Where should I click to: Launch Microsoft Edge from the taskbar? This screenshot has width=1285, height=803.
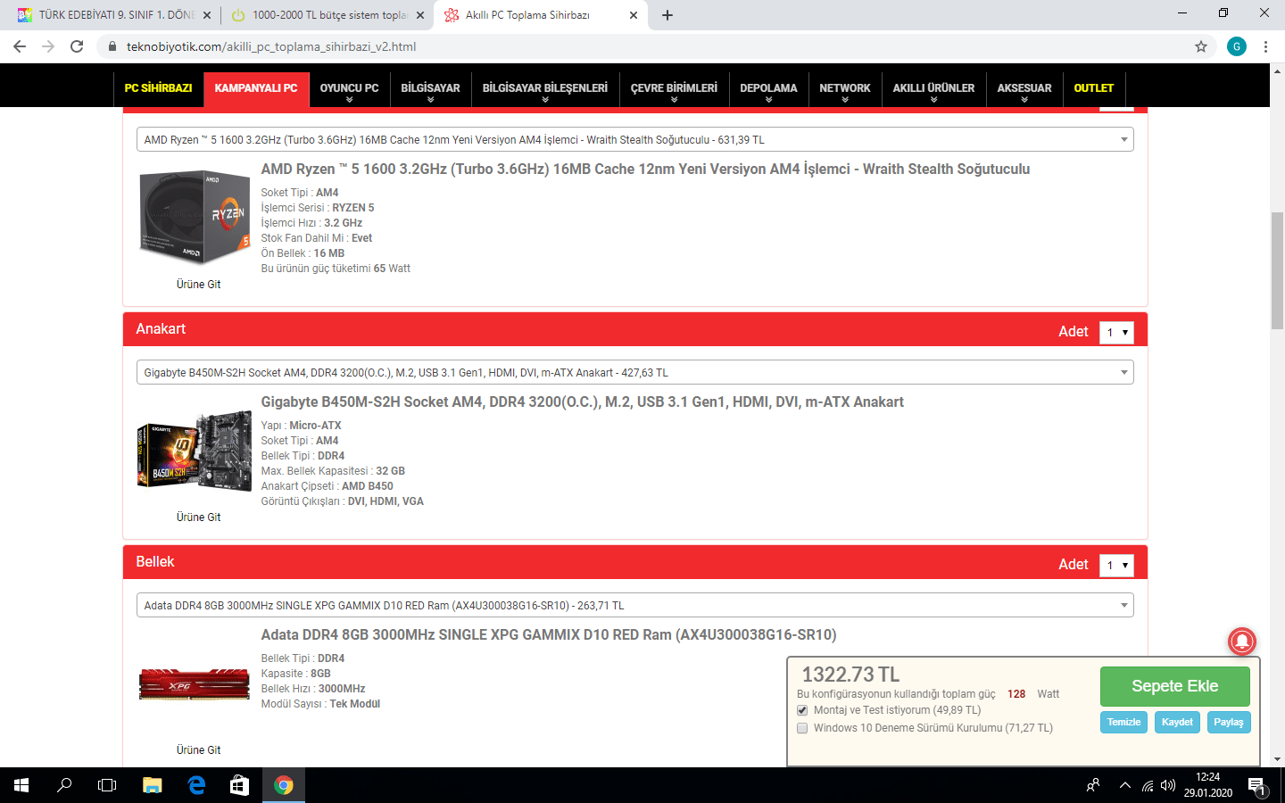tap(196, 785)
